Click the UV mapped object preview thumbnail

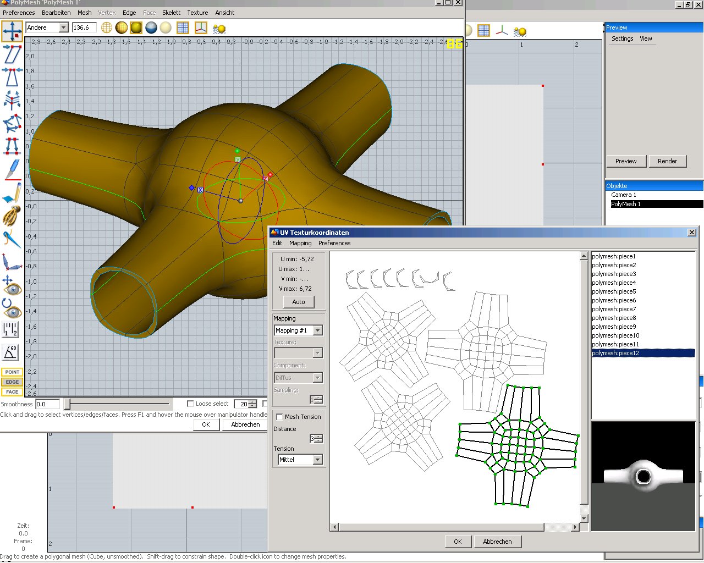click(643, 476)
